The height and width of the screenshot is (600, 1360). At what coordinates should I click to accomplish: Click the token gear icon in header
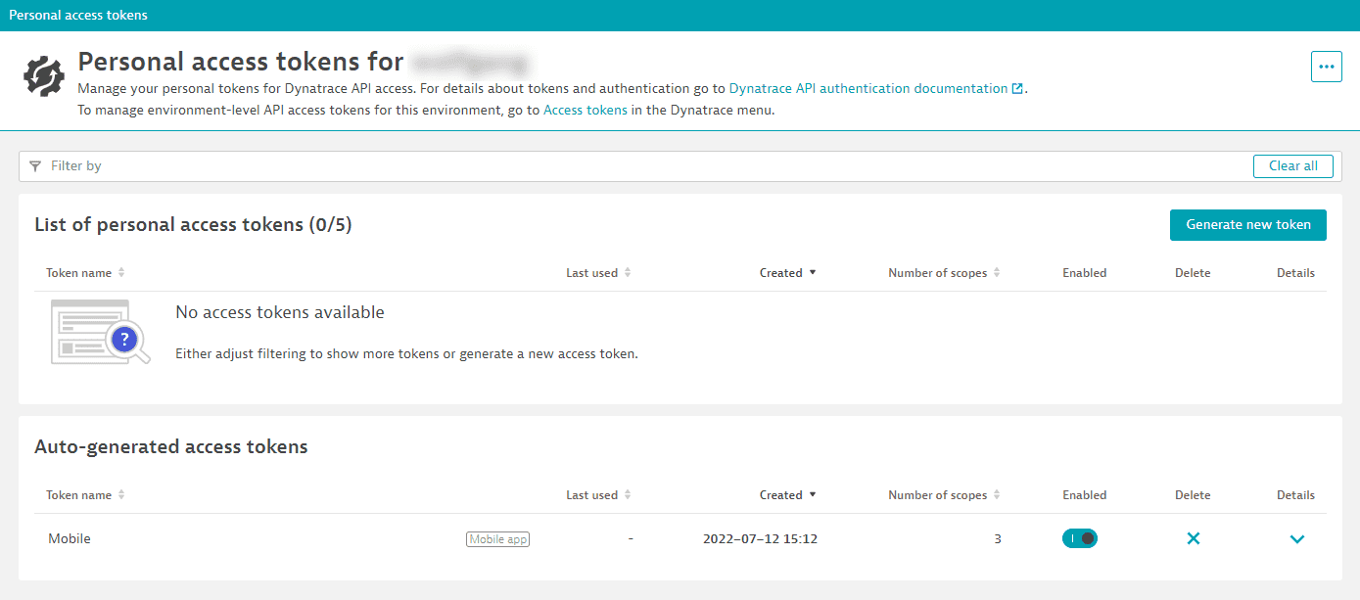coord(43,75)
